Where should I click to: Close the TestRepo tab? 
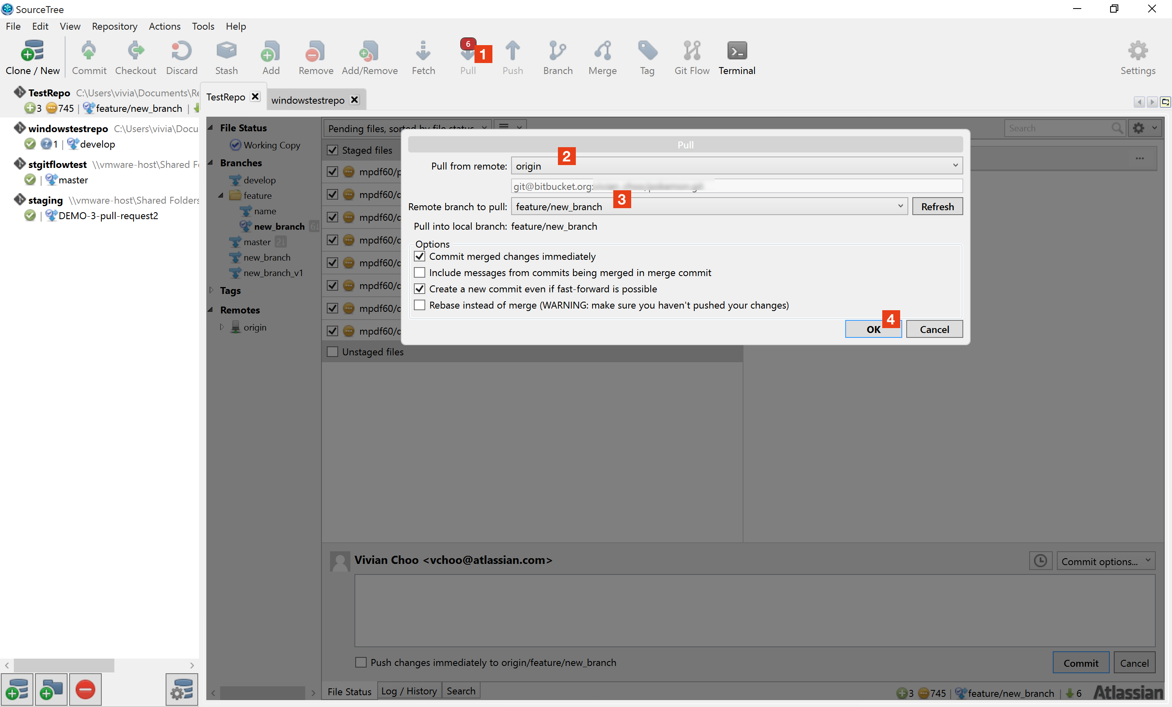tap(256, 96)
